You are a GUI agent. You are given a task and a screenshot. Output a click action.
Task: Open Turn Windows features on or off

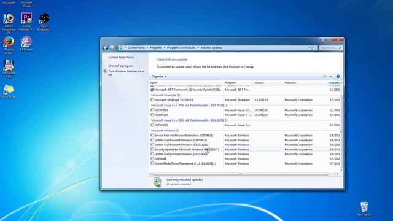pyautogui.click(x=126, y=72)
